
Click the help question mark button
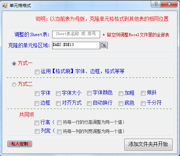click(x=156, y=4)
